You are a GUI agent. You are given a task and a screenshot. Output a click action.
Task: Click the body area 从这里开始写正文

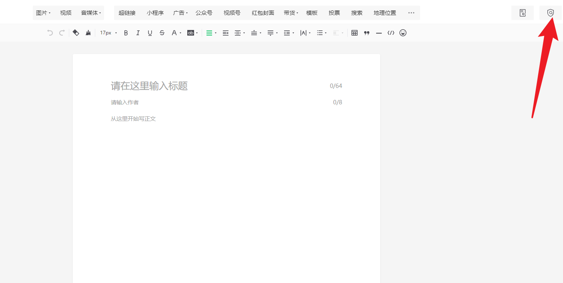[133, 119]
